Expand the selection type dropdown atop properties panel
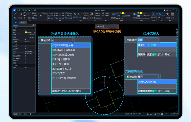 pyautogui.click(x=23, y=25)
